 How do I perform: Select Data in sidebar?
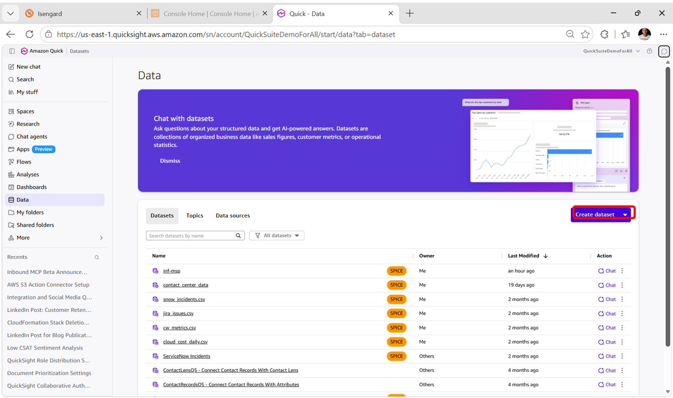tap(55, 200)
